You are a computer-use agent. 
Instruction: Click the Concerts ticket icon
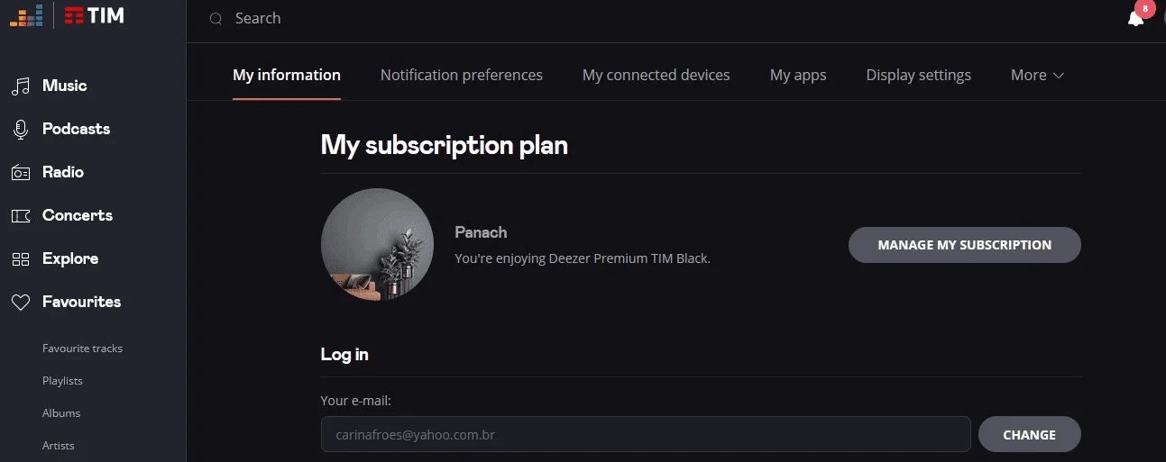[x=21, y=216]
